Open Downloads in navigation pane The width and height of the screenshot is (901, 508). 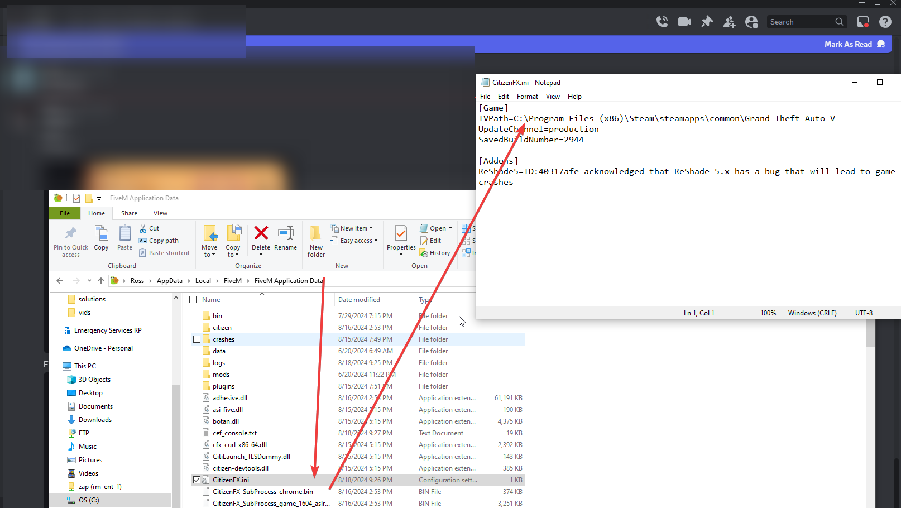coord(95,420)
